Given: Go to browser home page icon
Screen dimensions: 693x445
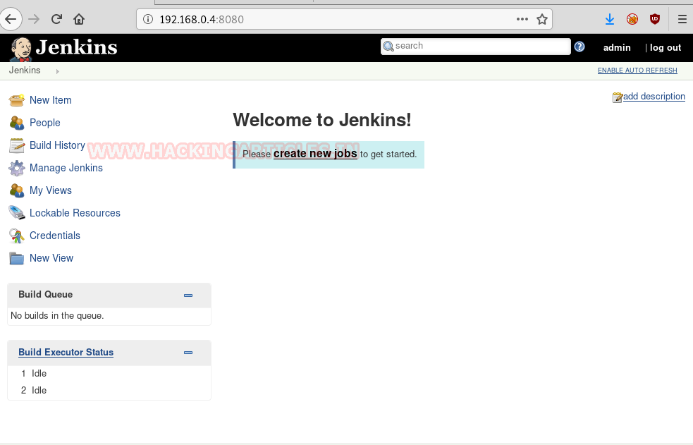Looking at the screenshot, I should coord(79,19).
